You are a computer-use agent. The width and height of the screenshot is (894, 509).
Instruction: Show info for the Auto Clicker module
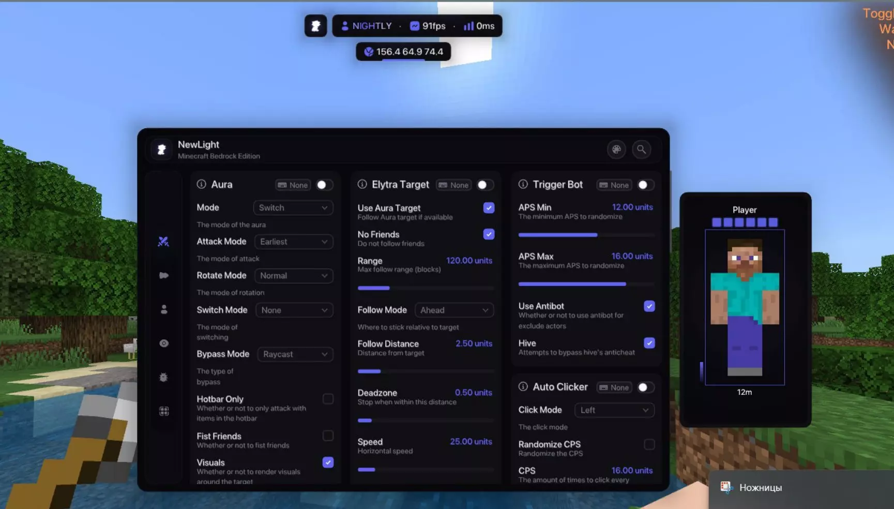coord(523,386)
